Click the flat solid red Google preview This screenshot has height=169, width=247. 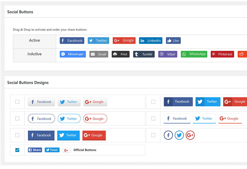coord(94,135)
